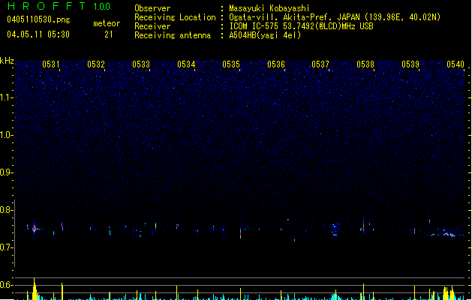
Task: Click the meteor label
Action: (x=107, y=23)
